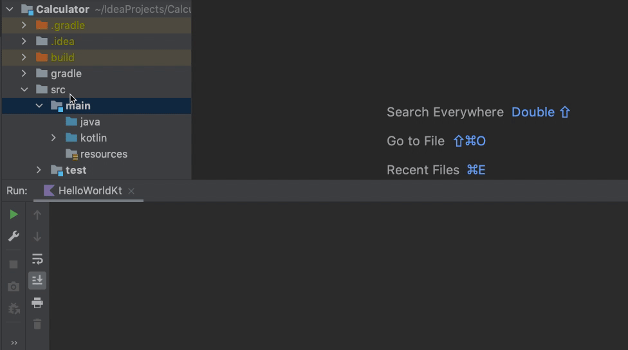Click the Stop process square icon
This screenshot has width=628, height=350.
click(14, 264)
